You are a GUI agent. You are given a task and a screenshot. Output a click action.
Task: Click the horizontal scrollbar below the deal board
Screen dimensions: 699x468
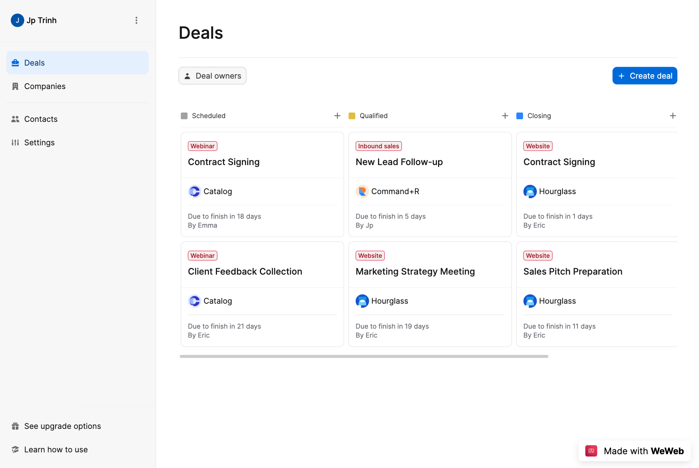click(364, 357)
